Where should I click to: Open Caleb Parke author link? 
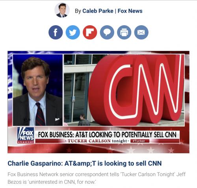pyautogui.click(x=98, y=11)
